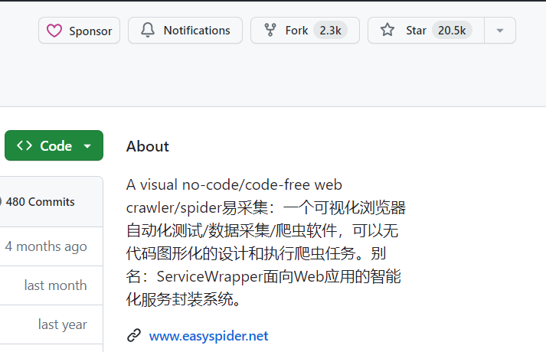This screenshot has height=352, width=546.
Task: Expand the Code button caret
Action: (87, 146)
